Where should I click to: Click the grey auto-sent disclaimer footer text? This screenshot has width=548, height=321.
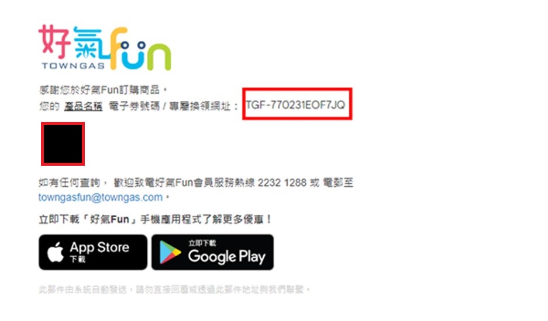point(174,289)
